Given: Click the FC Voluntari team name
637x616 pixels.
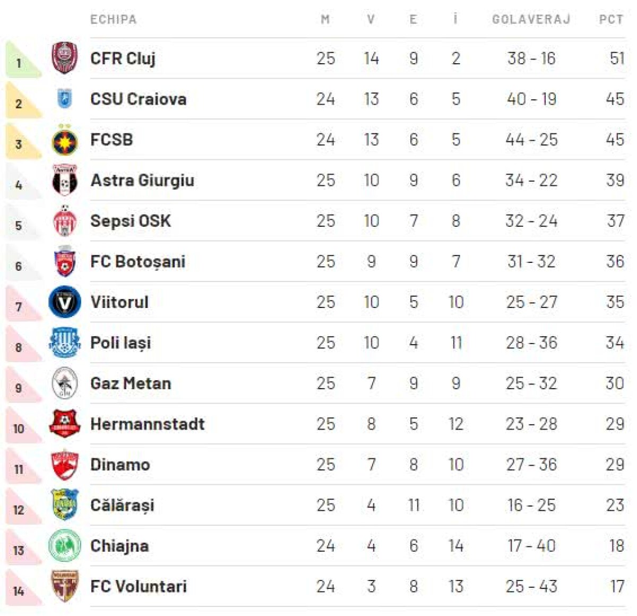Looking at the screenshot, I should 139,586.
